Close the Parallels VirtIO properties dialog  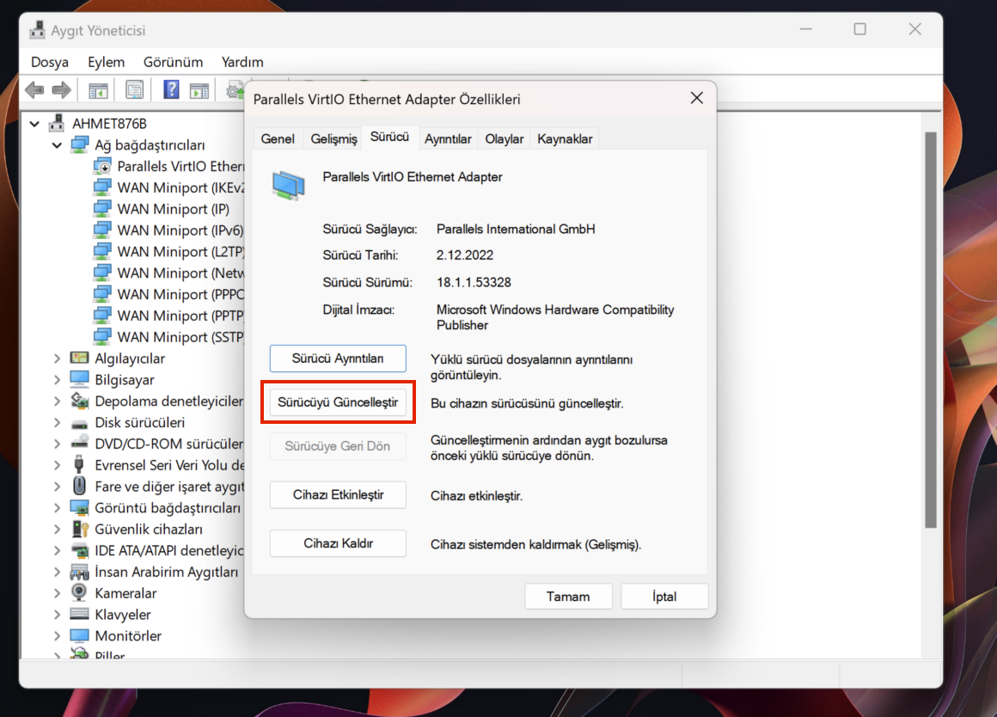(x=697, y=98)
